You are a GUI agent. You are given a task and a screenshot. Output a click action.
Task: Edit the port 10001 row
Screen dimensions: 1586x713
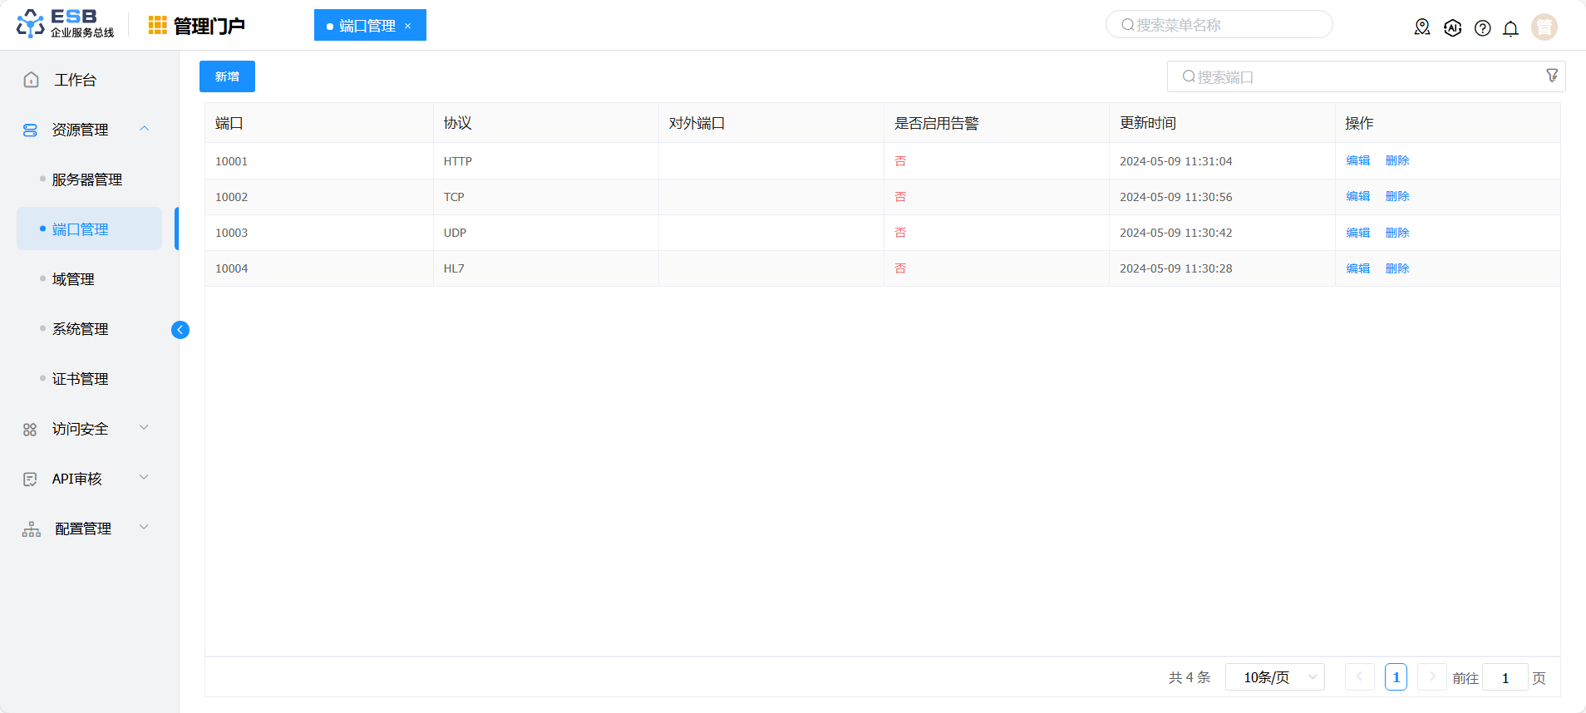click(1357, 160)
